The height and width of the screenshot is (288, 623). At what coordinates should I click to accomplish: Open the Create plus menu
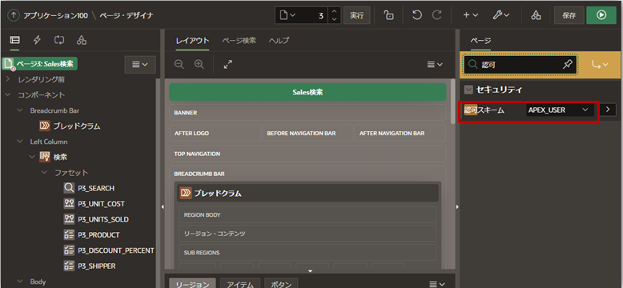point(470,15)
